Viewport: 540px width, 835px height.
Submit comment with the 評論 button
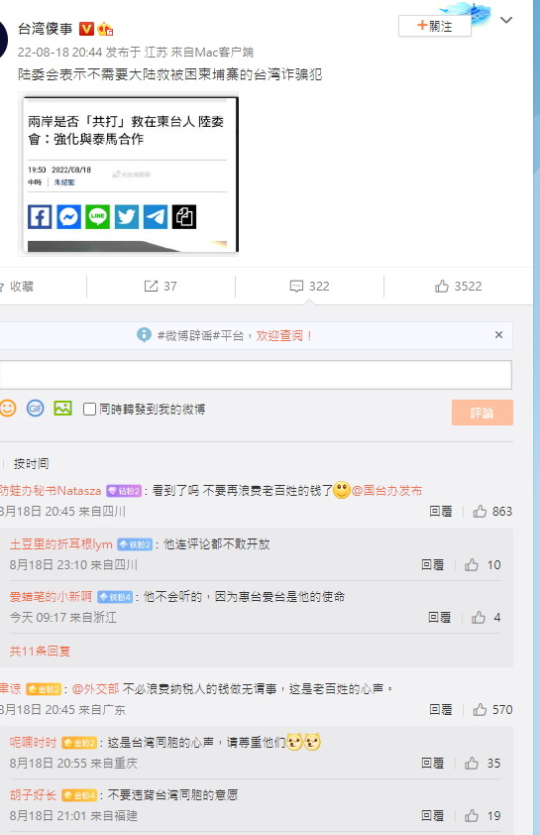tap(482, 413)
